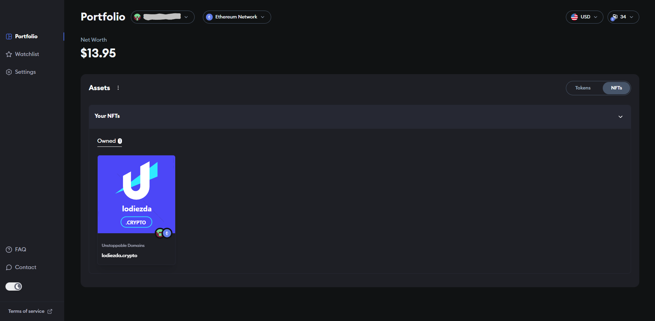Open the USD currency dropdown

click(x=596, y=17)
